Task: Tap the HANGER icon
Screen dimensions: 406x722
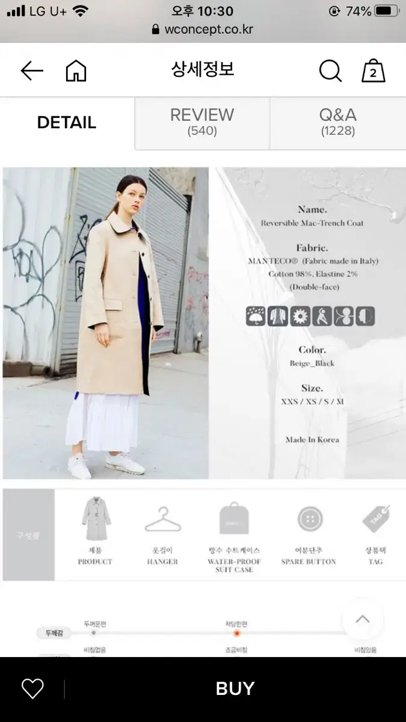Action: (x=162, y=519)
